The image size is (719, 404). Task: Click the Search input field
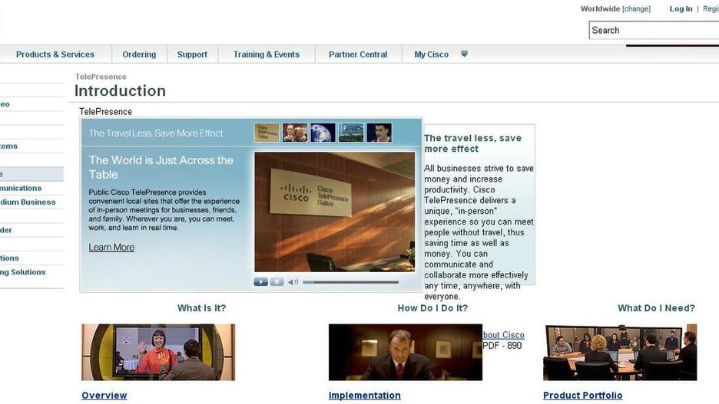654,30
